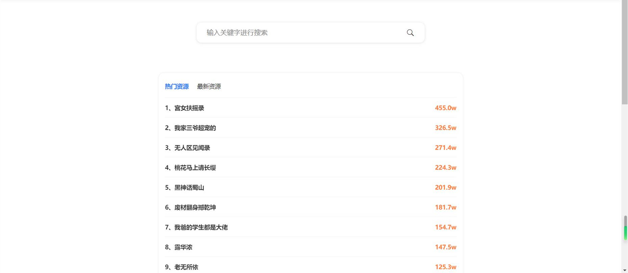Viewport: 628px width, 273px height.
Task: Click the green floating side widget
Action: (x=625, y=228)
